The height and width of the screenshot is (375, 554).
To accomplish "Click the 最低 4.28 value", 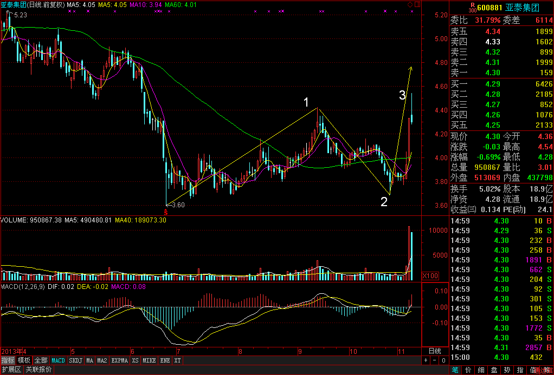I will point(545,156).
